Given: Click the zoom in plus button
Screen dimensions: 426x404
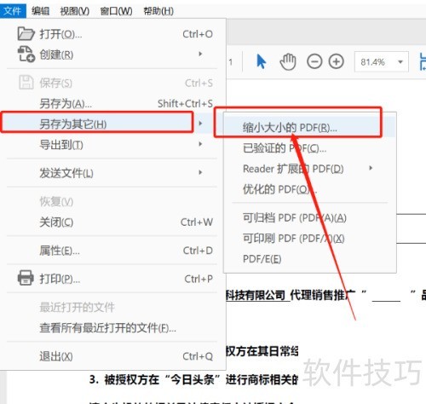Looking at the screenshot, I should click(x=337, y=61).
